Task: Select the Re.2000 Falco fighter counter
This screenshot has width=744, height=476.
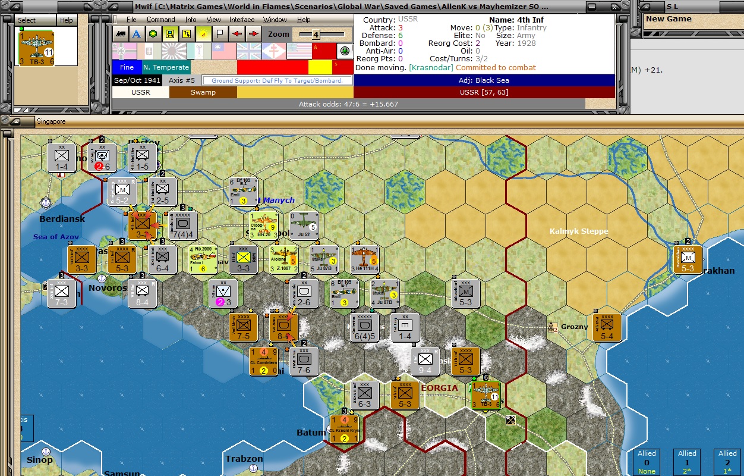Action: coord(203,259)
